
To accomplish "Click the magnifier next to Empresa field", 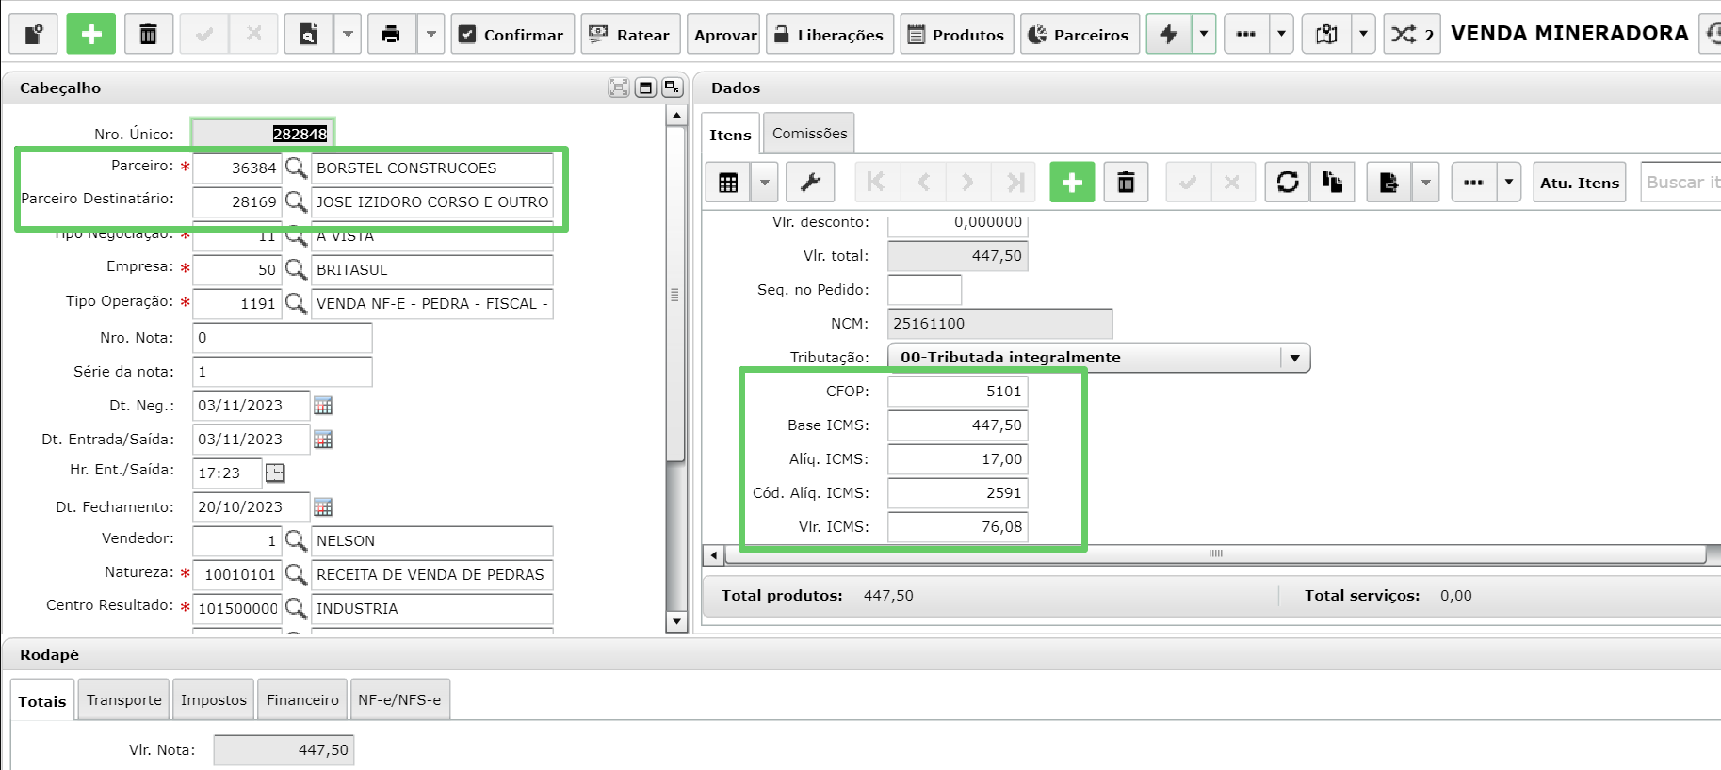I will click(296, 269).
